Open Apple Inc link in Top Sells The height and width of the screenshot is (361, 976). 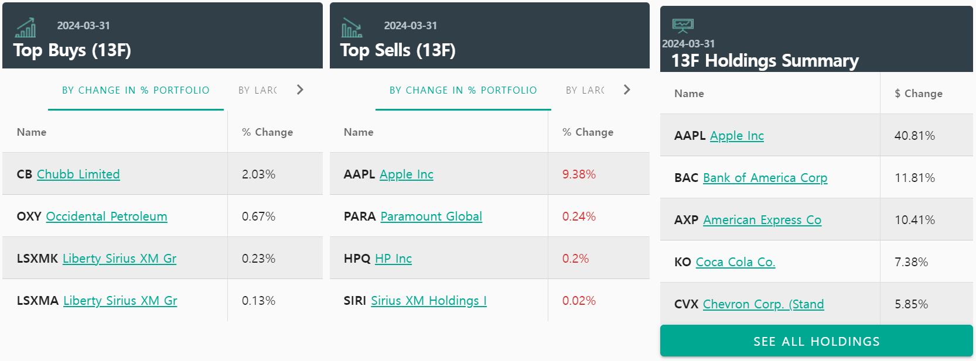(x=407, y=174)
